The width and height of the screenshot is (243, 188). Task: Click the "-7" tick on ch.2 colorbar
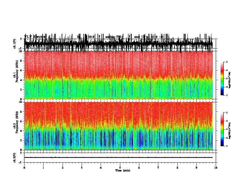point(226,146)
